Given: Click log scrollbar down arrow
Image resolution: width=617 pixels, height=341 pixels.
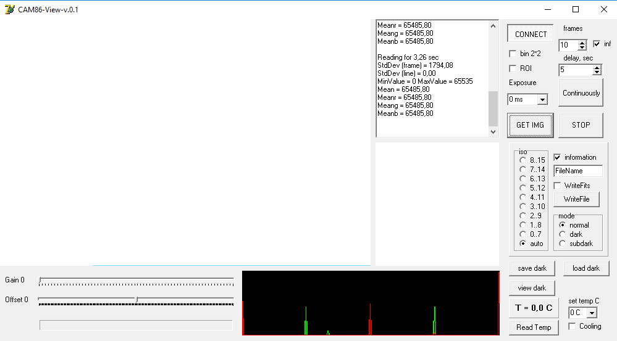Looking at the screenshot, I should (x=493, y=131).
